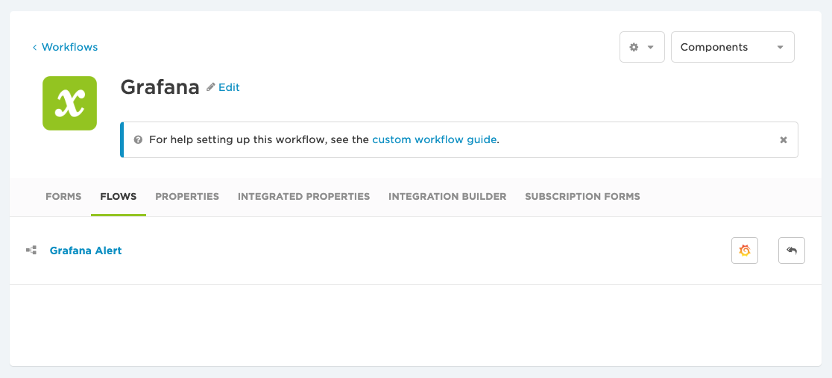Select the Flows tab

119,196
